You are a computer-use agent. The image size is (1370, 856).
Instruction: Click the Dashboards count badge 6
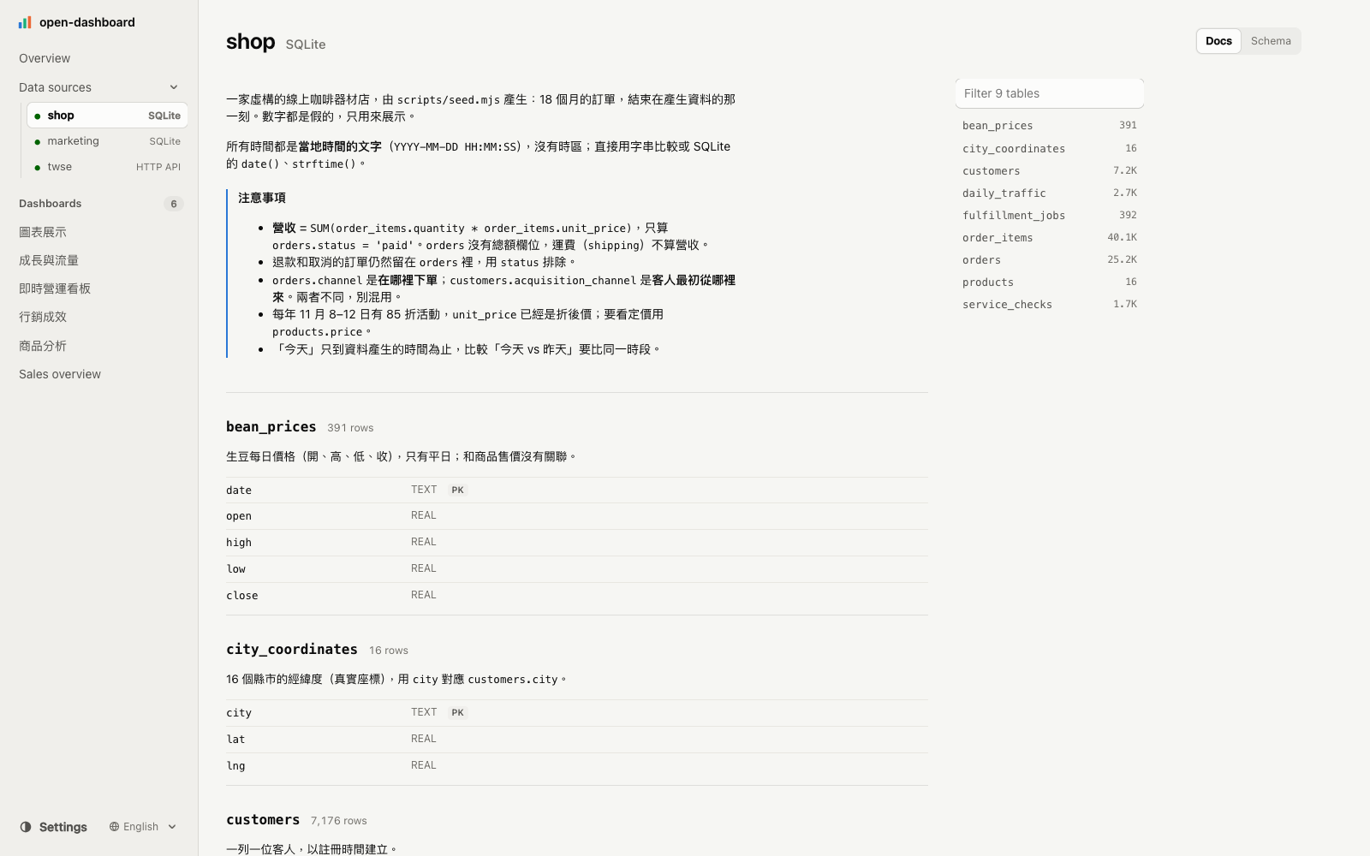pyautogui.click(x=174, y=204)
